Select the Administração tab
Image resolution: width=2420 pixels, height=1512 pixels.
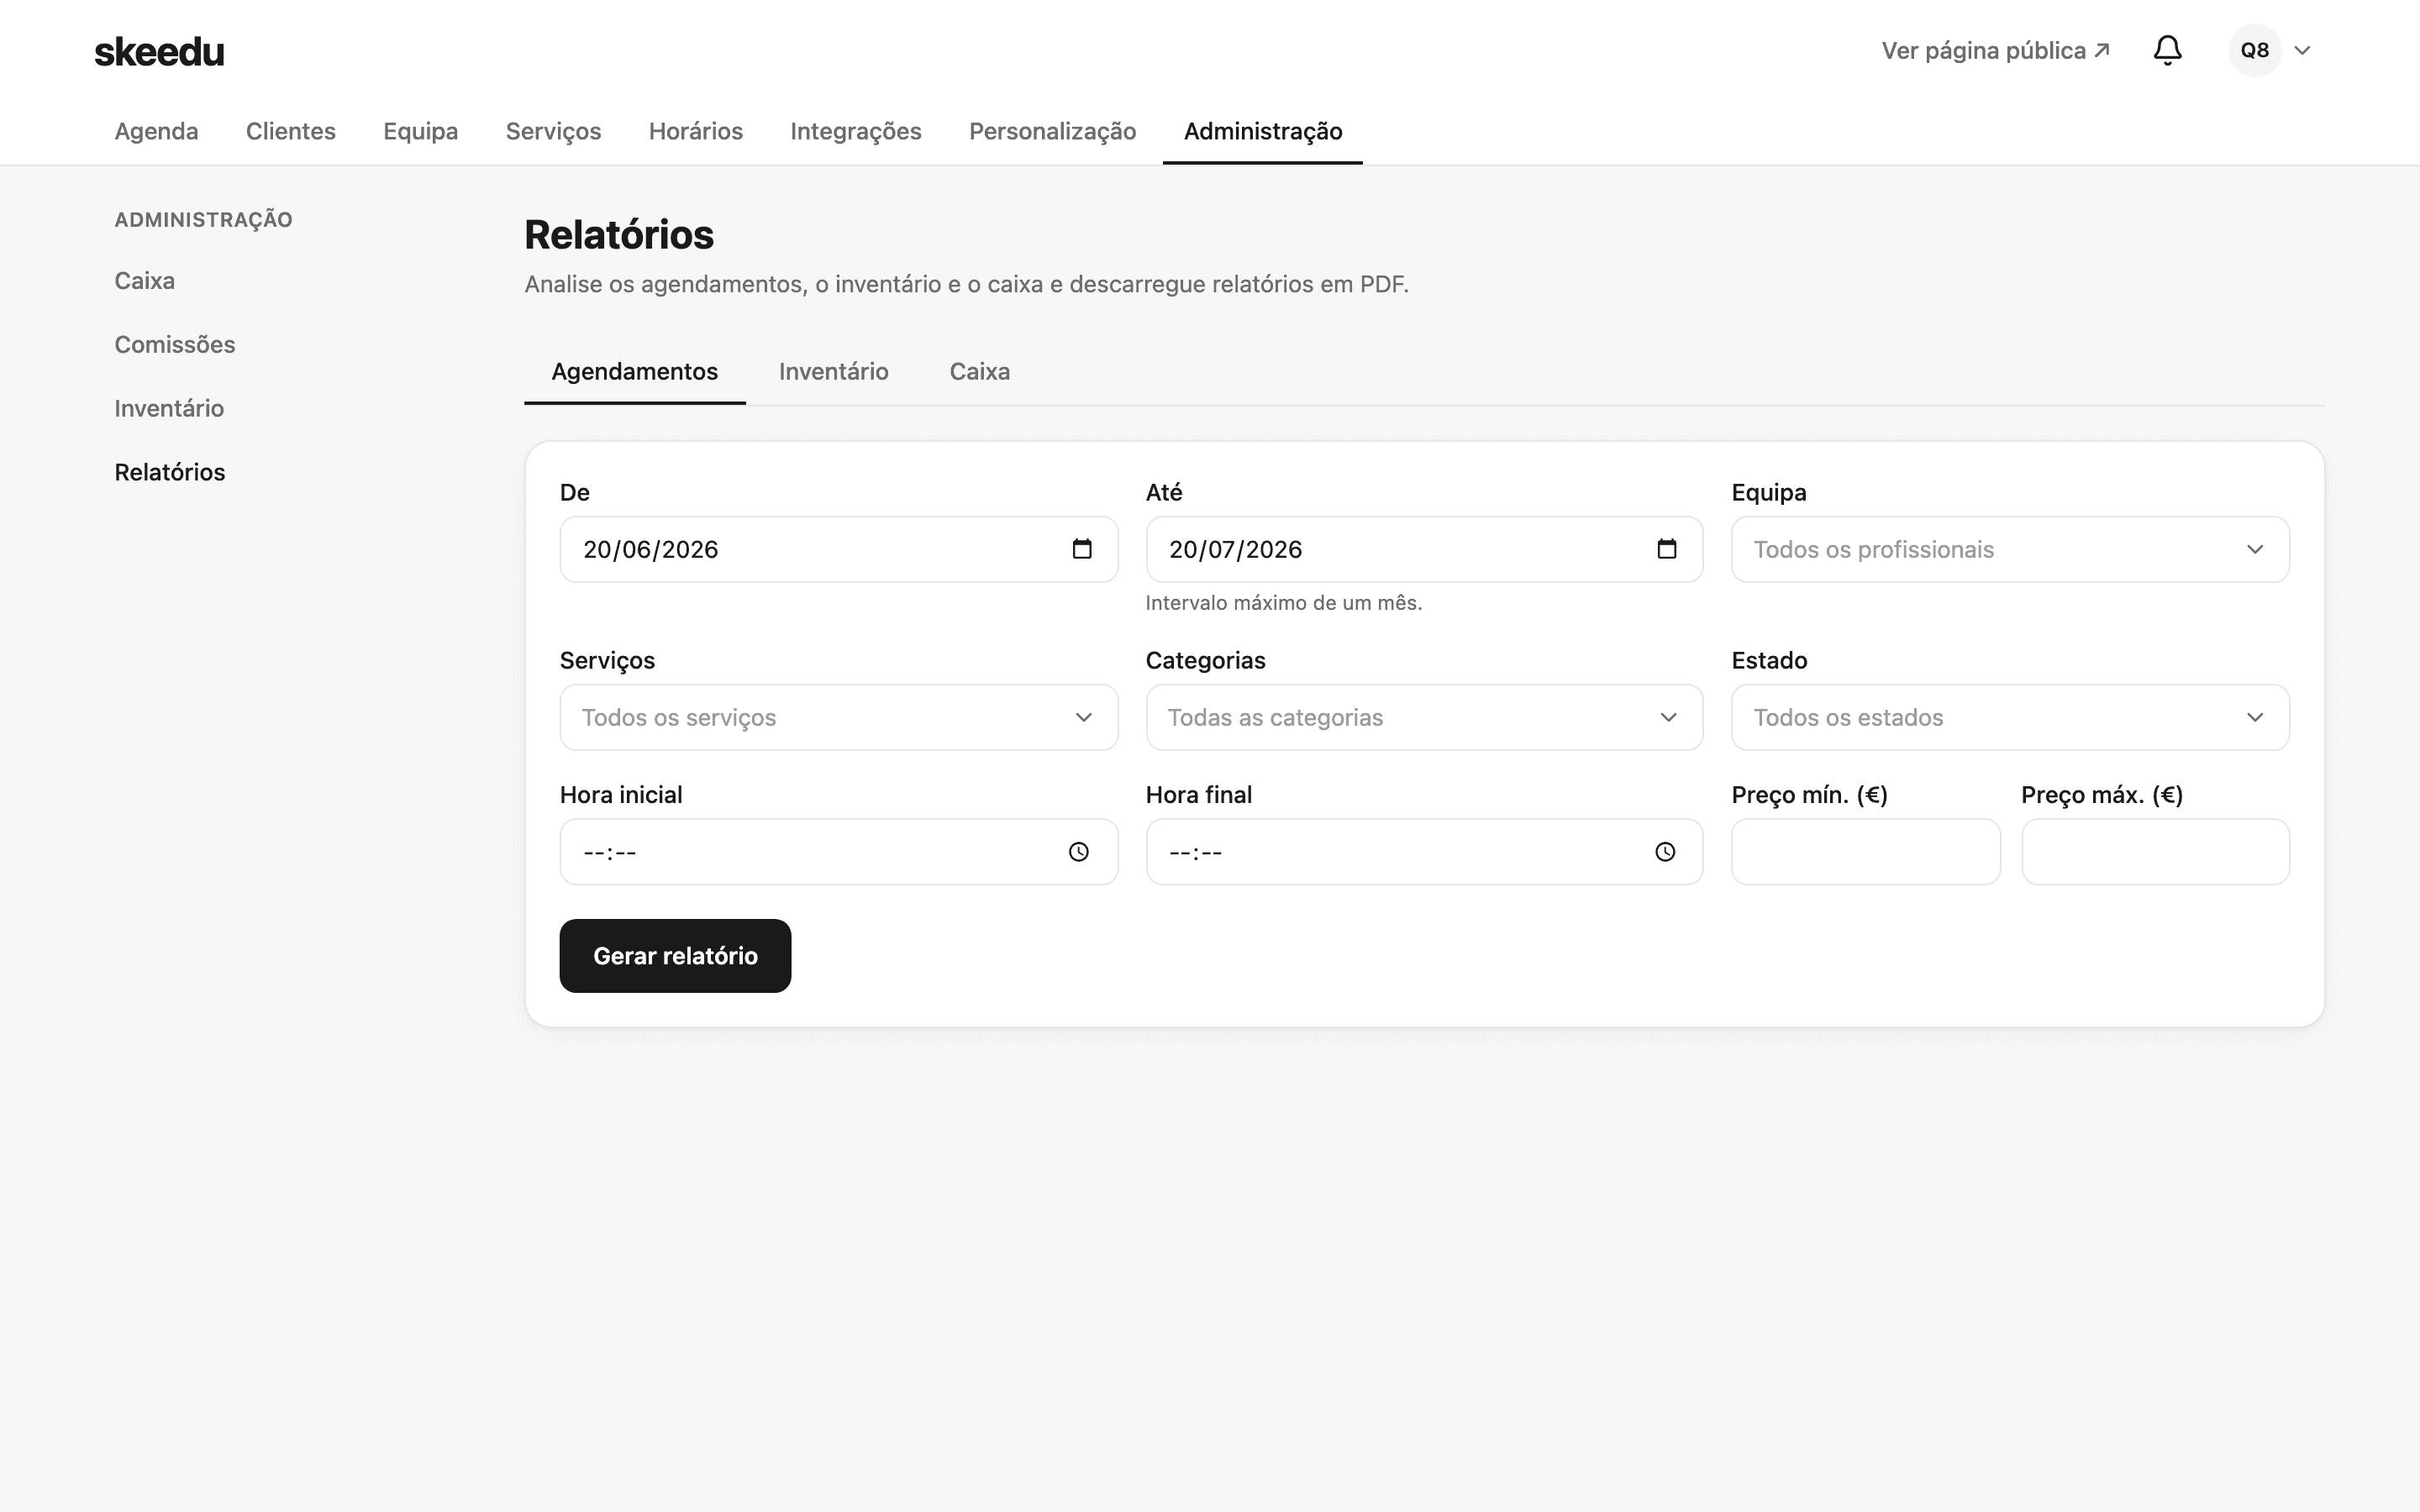click(x=1262, y=131)
